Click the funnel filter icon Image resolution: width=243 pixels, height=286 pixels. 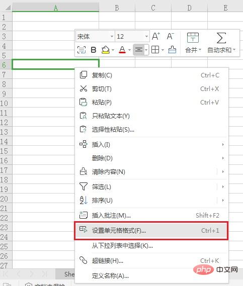tap(84, 186)
